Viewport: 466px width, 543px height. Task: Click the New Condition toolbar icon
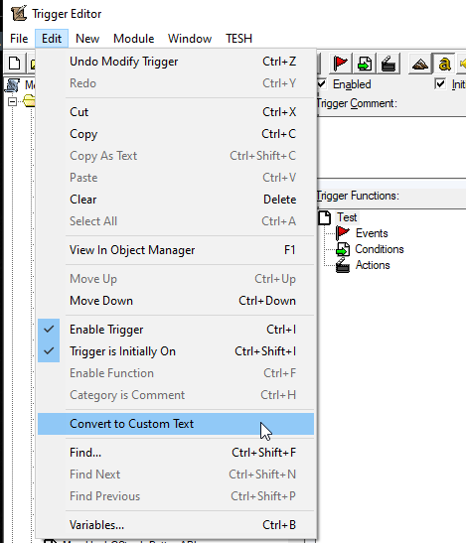365,64
